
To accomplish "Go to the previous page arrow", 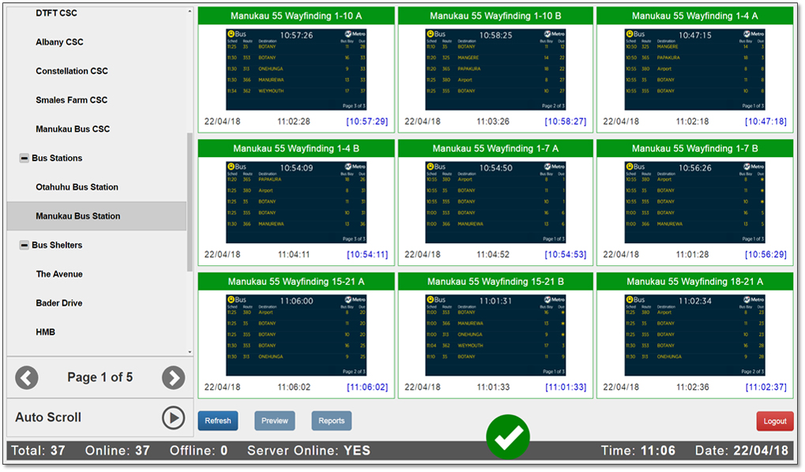I will (x=27, y=378).
